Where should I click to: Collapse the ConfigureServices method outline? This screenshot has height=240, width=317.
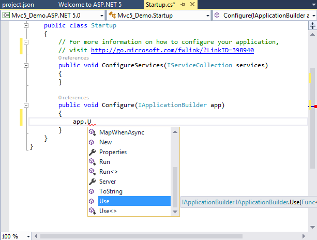coord(26,65)
